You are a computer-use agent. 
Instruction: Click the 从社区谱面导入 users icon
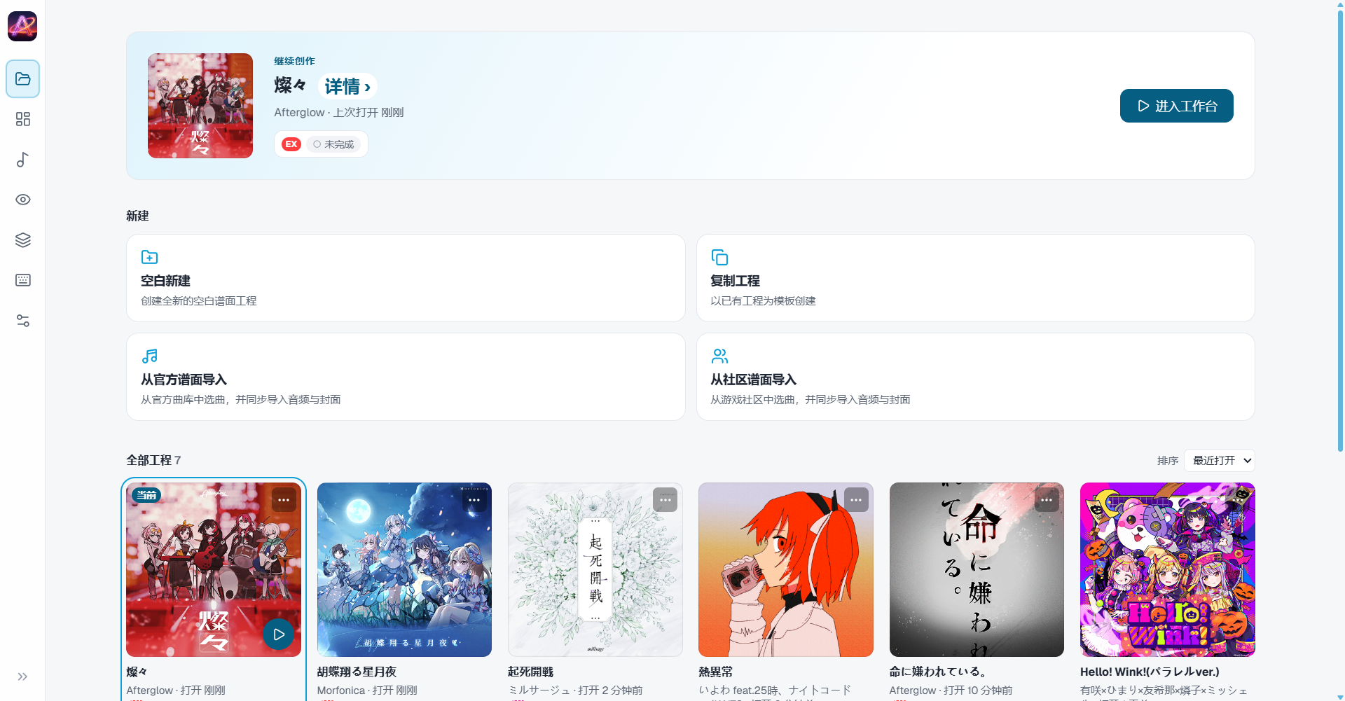pyautogui.click(x=719, y=356)
